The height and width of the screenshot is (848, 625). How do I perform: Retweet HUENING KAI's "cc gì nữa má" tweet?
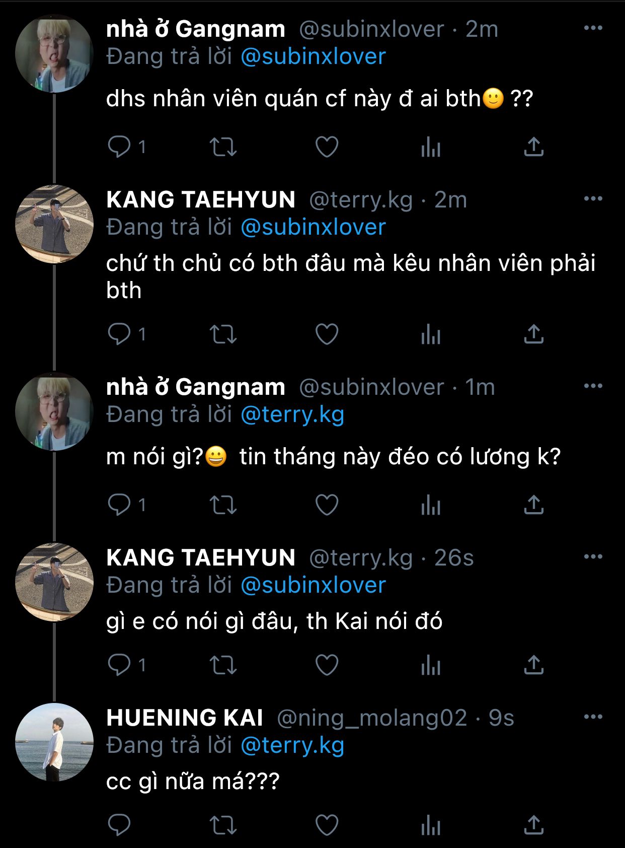223,826
